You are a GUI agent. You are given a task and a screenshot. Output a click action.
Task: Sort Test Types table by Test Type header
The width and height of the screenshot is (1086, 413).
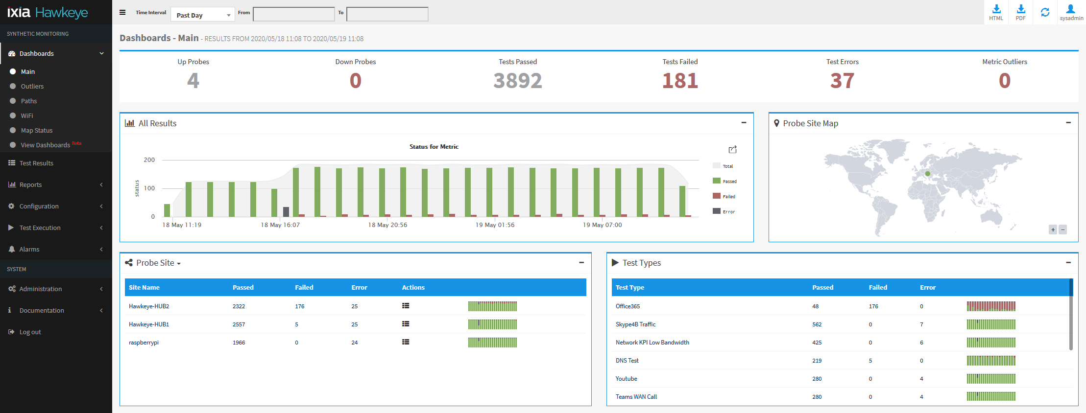(629, 287)
